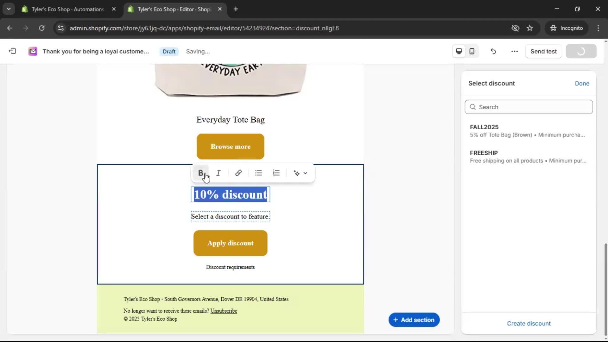Toggle bold formatting in the text toolbar

(200, 173)
